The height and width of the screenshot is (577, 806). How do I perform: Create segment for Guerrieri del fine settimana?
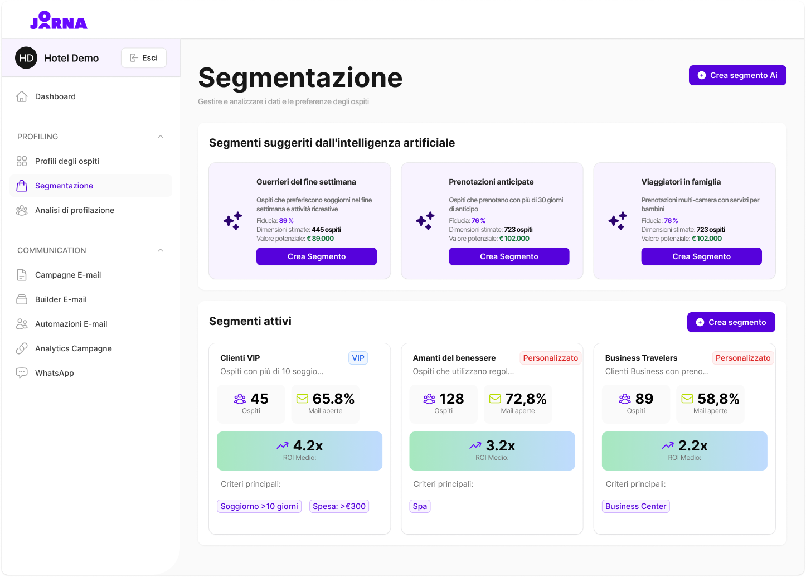(317, 256)
